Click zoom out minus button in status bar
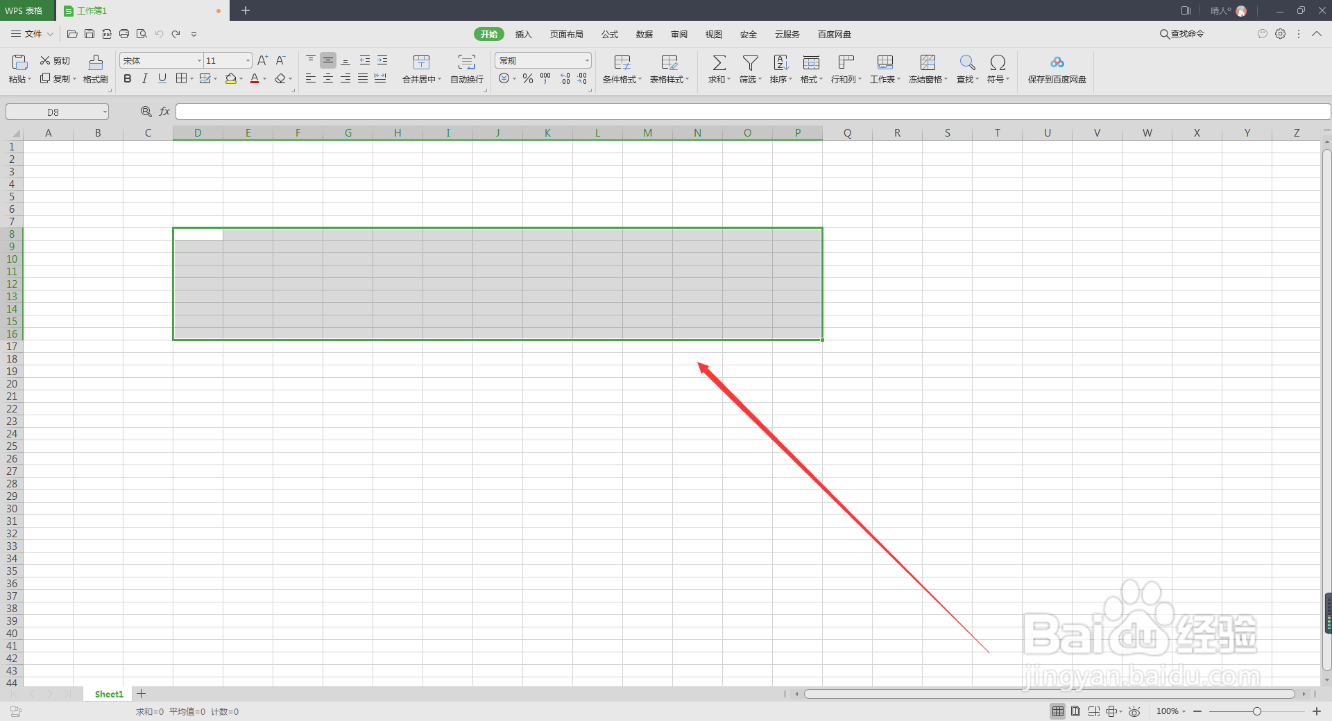 pyautogui.click(x=1197, y=711)
